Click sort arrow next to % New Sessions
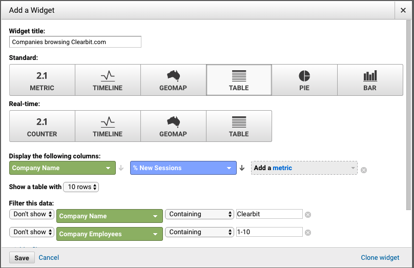This screenshot has width=414, height=268. pos(242,168)
